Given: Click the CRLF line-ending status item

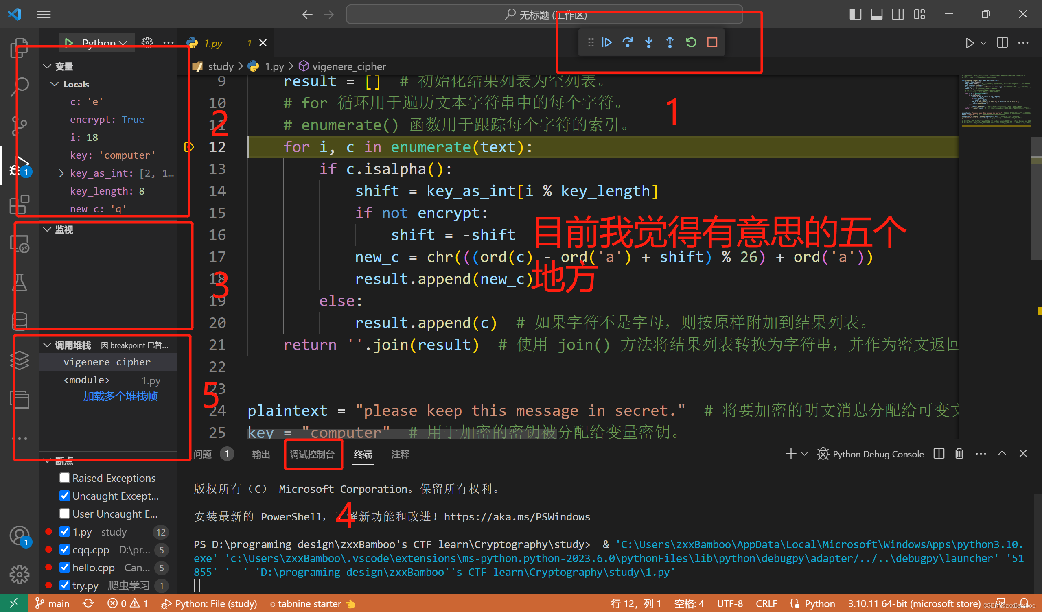Looking at the screenshot, I should [x=766, y=604].
